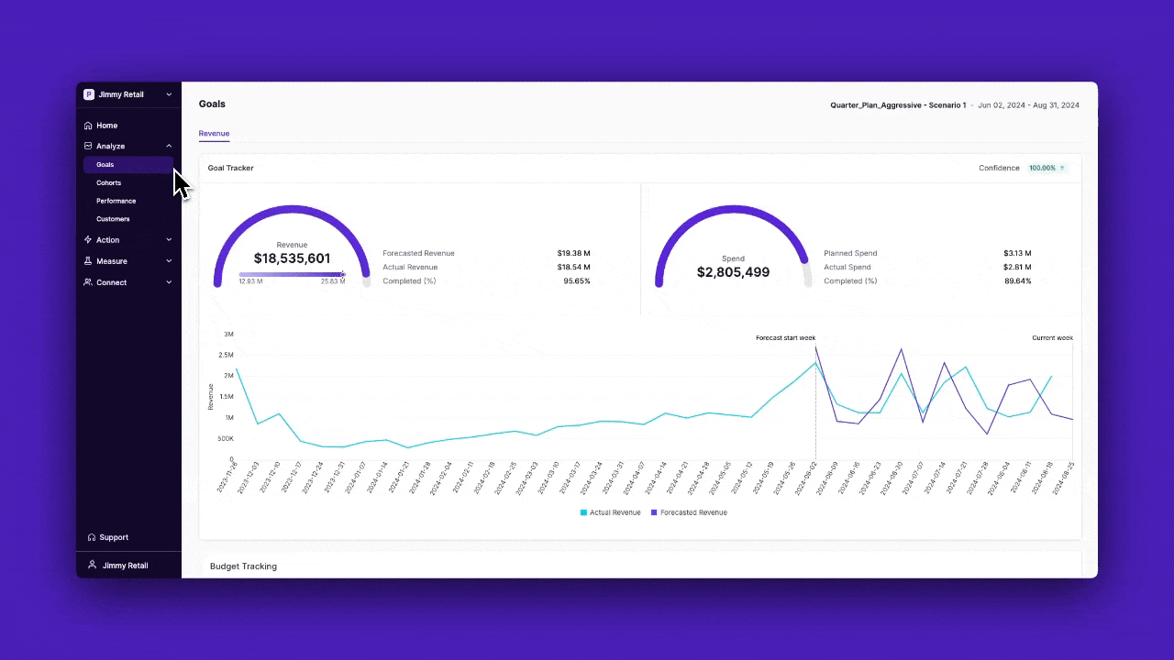1174x660 pixels.
Task: Click the $2,805,499 spend total
Action: 733,272
